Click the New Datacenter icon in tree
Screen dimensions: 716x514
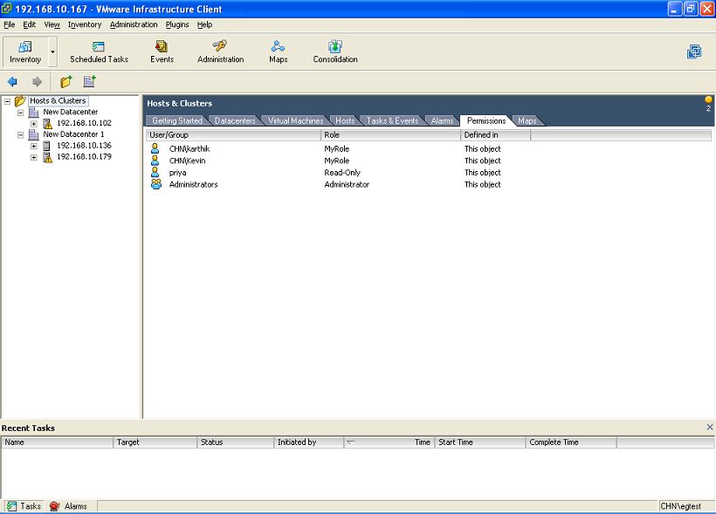pos(34,113)
